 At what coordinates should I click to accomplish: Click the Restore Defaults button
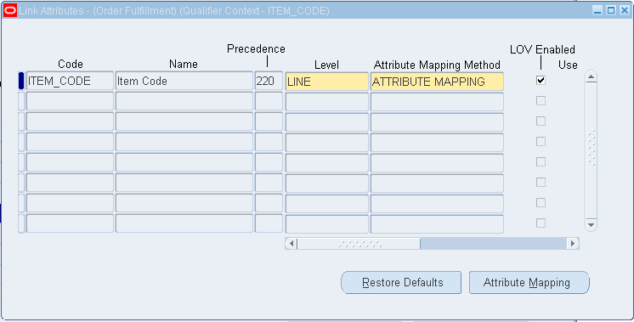point(401,282)
